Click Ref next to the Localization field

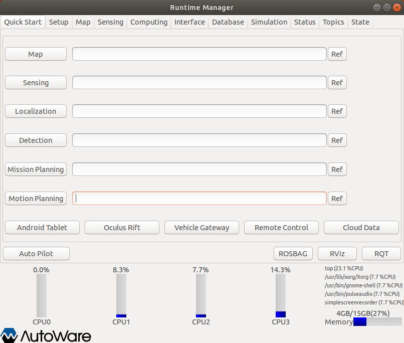pyautogui.click(x=337, y=111)
